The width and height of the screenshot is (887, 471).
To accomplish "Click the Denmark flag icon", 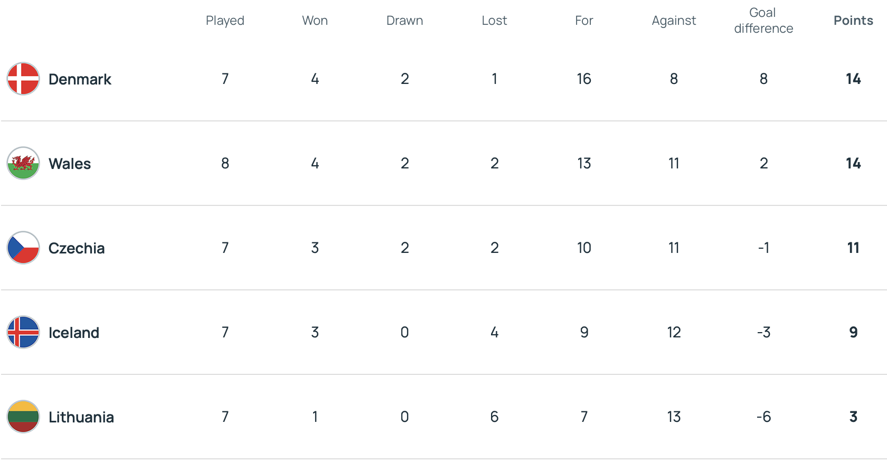I will coord(23,79).
